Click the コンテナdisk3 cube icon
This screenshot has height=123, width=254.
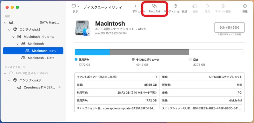15,80
